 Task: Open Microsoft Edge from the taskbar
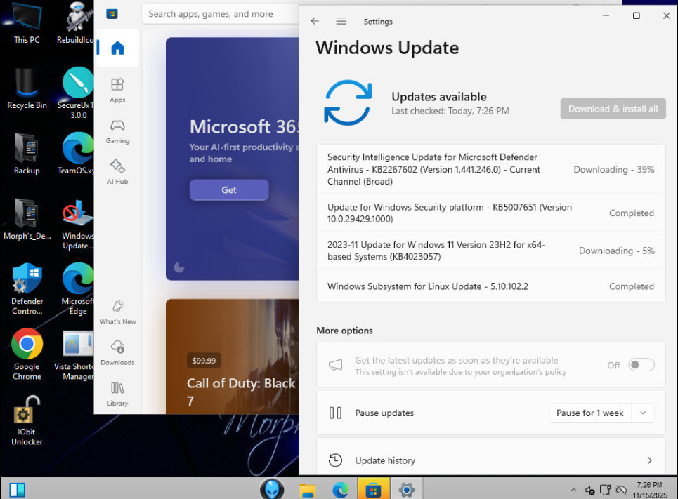pyautogui.click(x=340, y=489)
